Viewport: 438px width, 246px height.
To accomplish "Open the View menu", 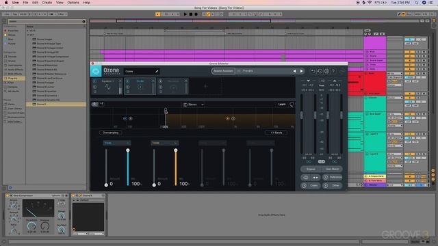I will (60, 3).
